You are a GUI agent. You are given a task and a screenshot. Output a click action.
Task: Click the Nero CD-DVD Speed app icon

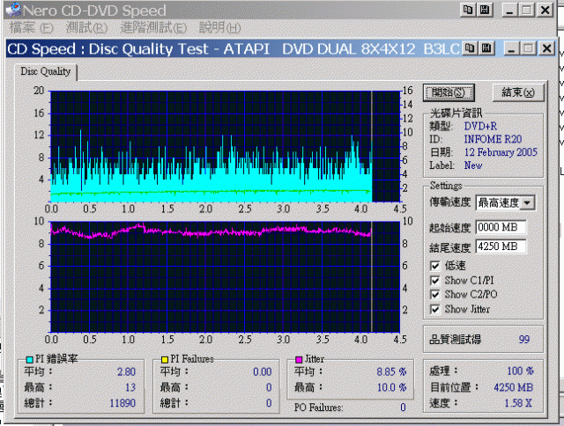click(13, 10)
